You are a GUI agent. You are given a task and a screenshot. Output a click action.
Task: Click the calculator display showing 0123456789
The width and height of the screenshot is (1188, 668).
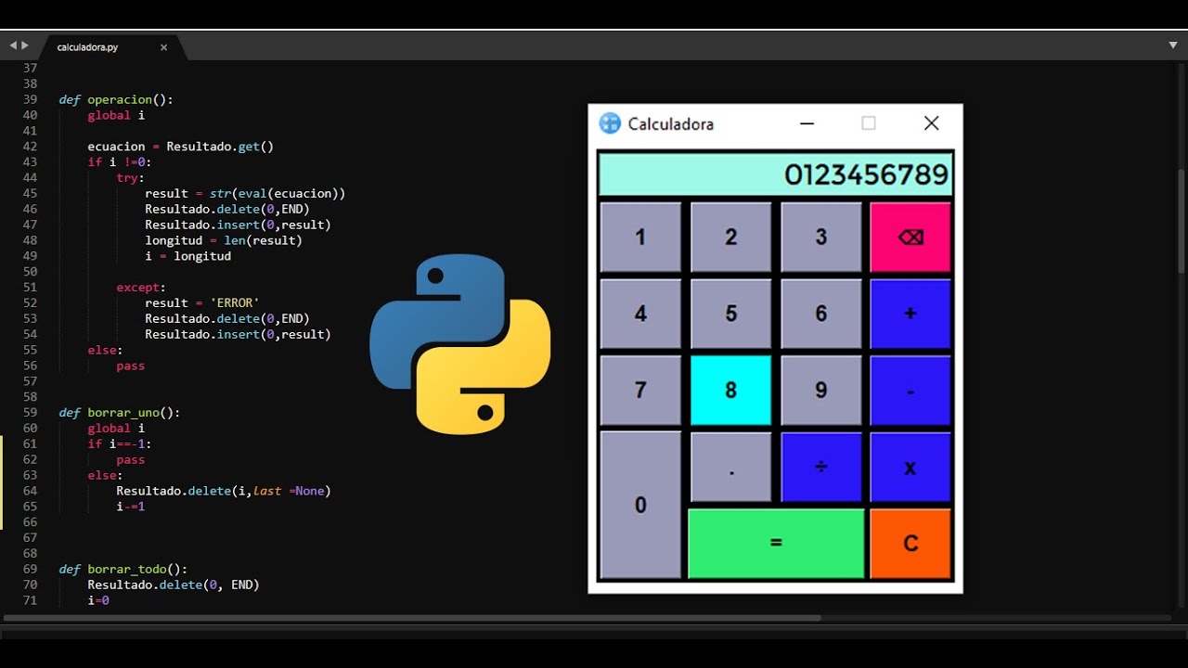[x=775, y=174]
